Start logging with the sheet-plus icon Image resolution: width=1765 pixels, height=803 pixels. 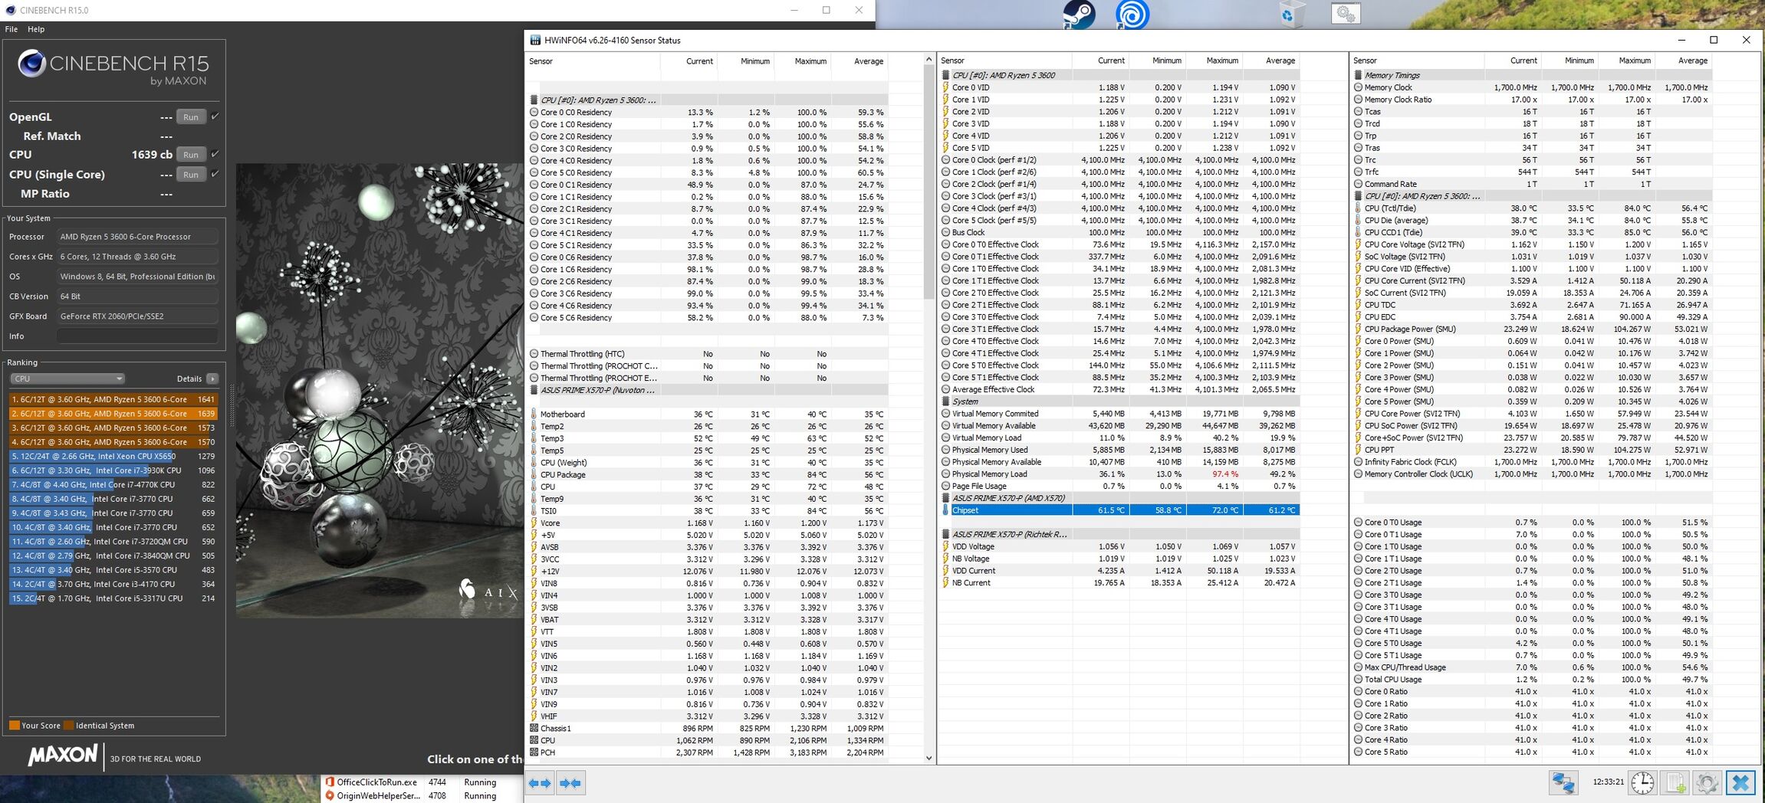coord(1675,782)
